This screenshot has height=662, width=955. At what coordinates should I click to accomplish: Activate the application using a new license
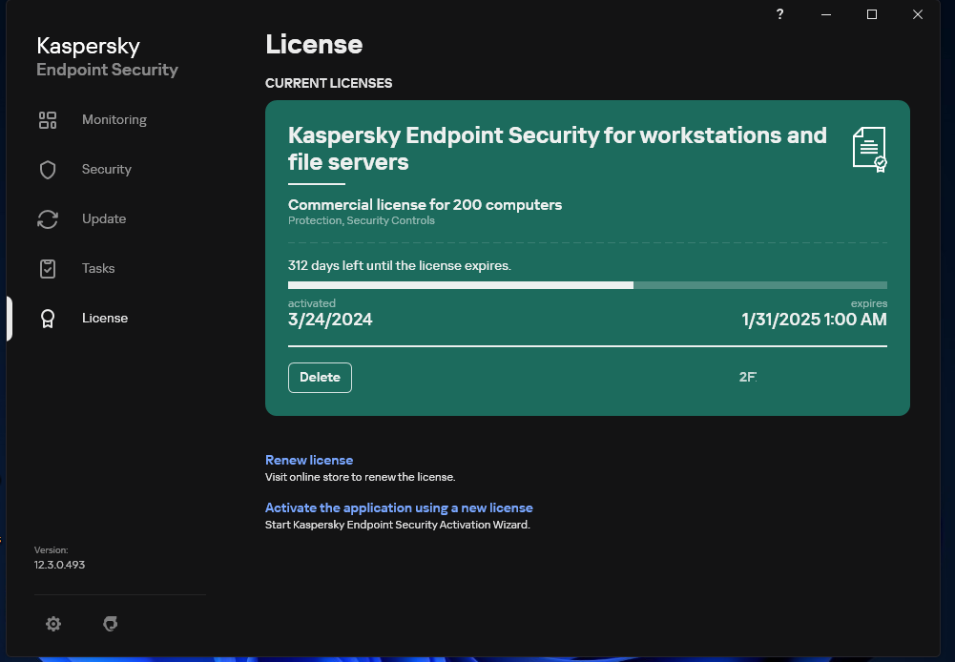399,507
